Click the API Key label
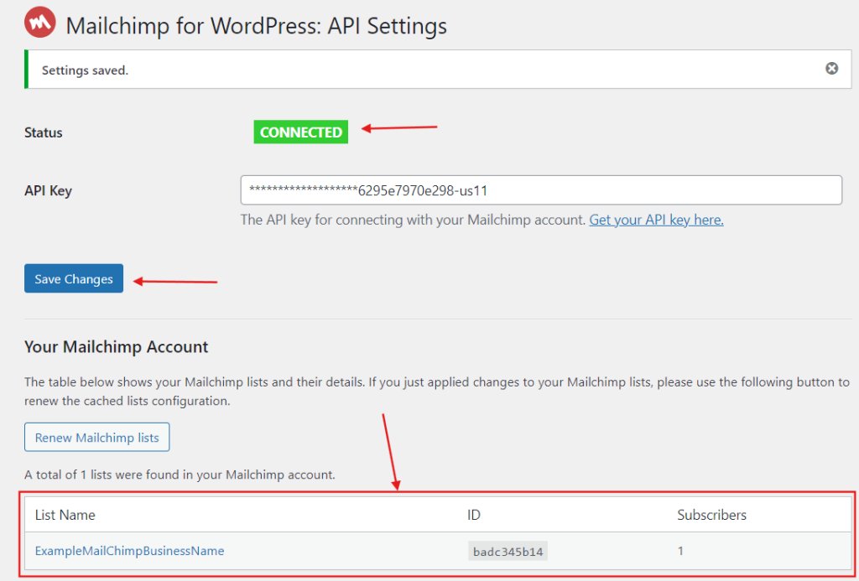This screenshot has height=581, width=859. (x=48, y=190)
